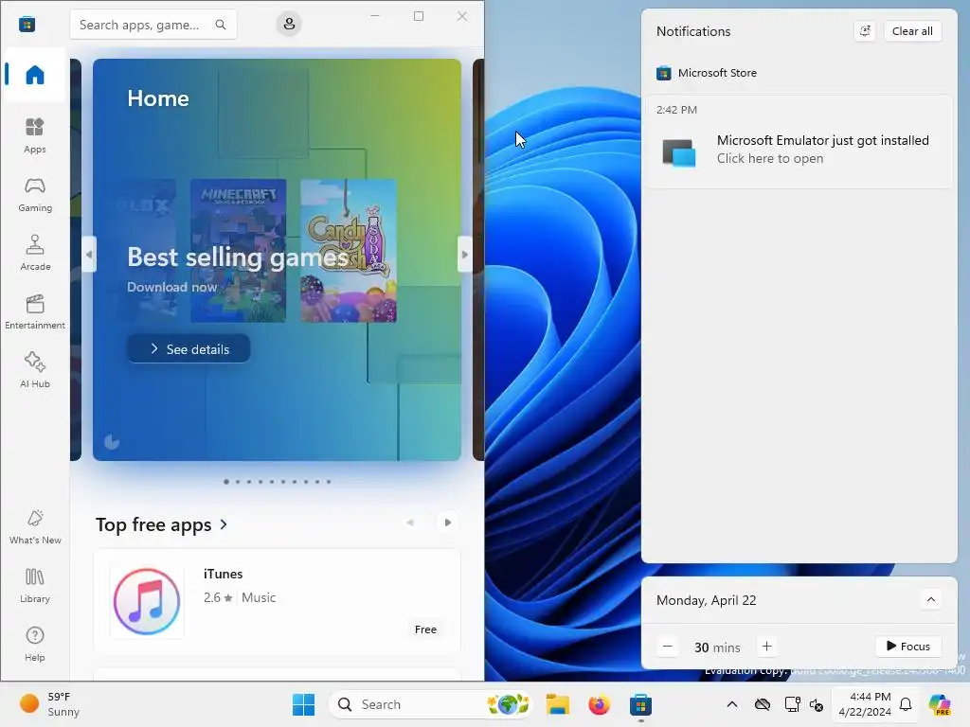Go to previous Top free apps page
This screenshot has height=727, width=970.
coord(409,523)
